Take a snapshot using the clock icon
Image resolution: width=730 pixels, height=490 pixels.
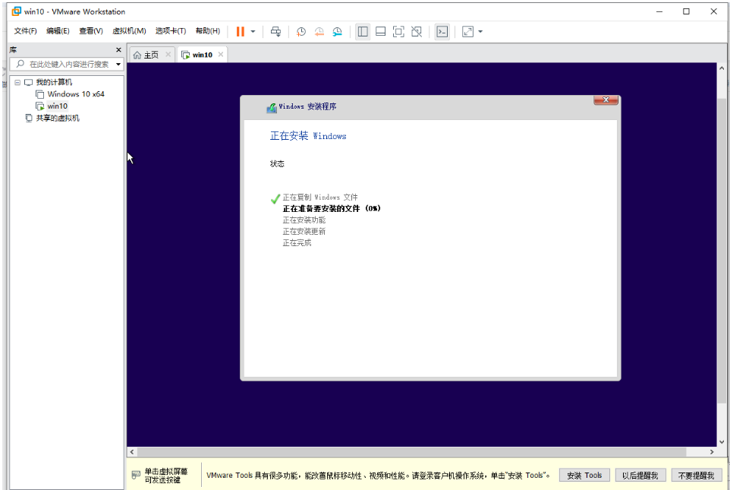pos(301,32)
